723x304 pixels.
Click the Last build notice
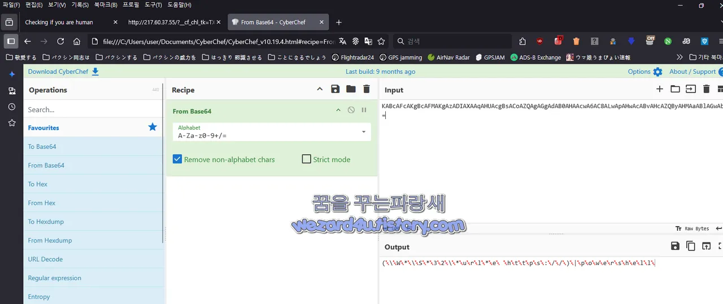[380, 72]
